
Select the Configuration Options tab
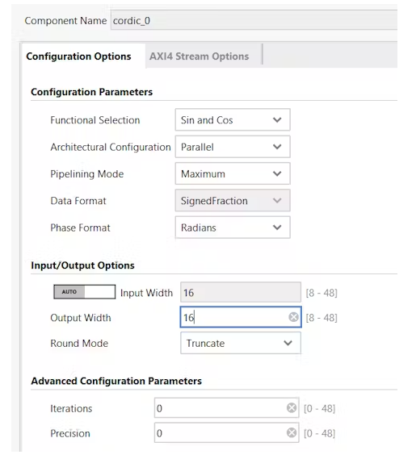[78, 56]
